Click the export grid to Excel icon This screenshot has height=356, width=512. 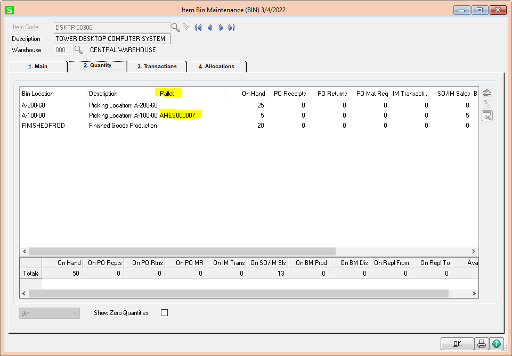[487, 115]
